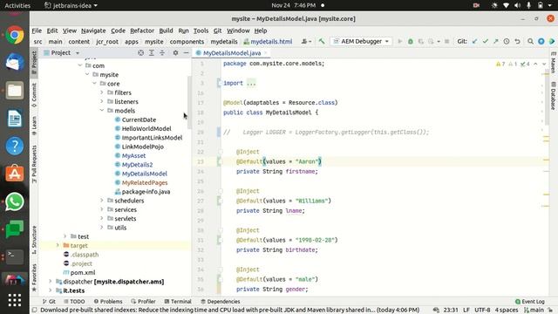Click the warnings count inspection widget
The image size is (558, 314).
pyautogui.click(x=500, y=64)
